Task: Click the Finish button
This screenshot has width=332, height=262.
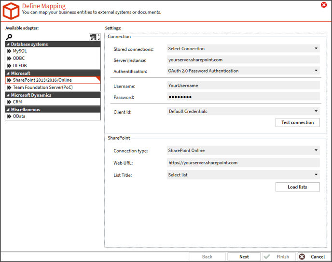Action: (279, 257)
